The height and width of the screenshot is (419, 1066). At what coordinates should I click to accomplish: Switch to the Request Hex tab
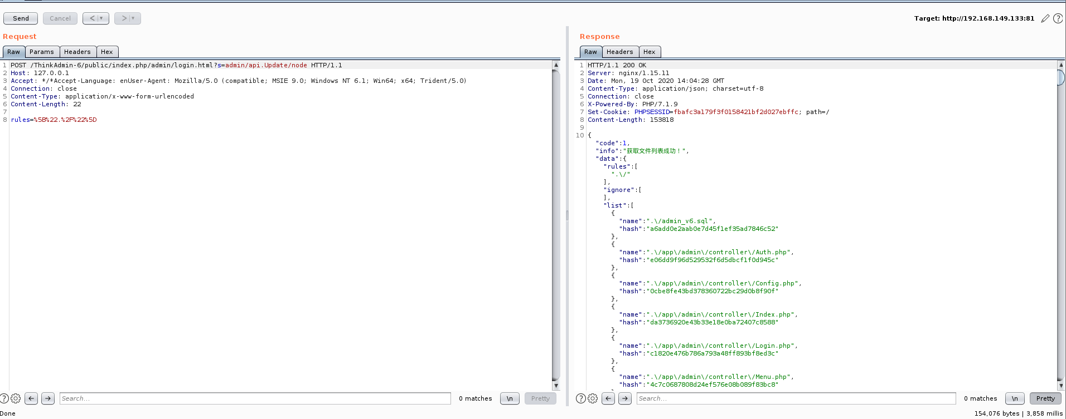107,52
